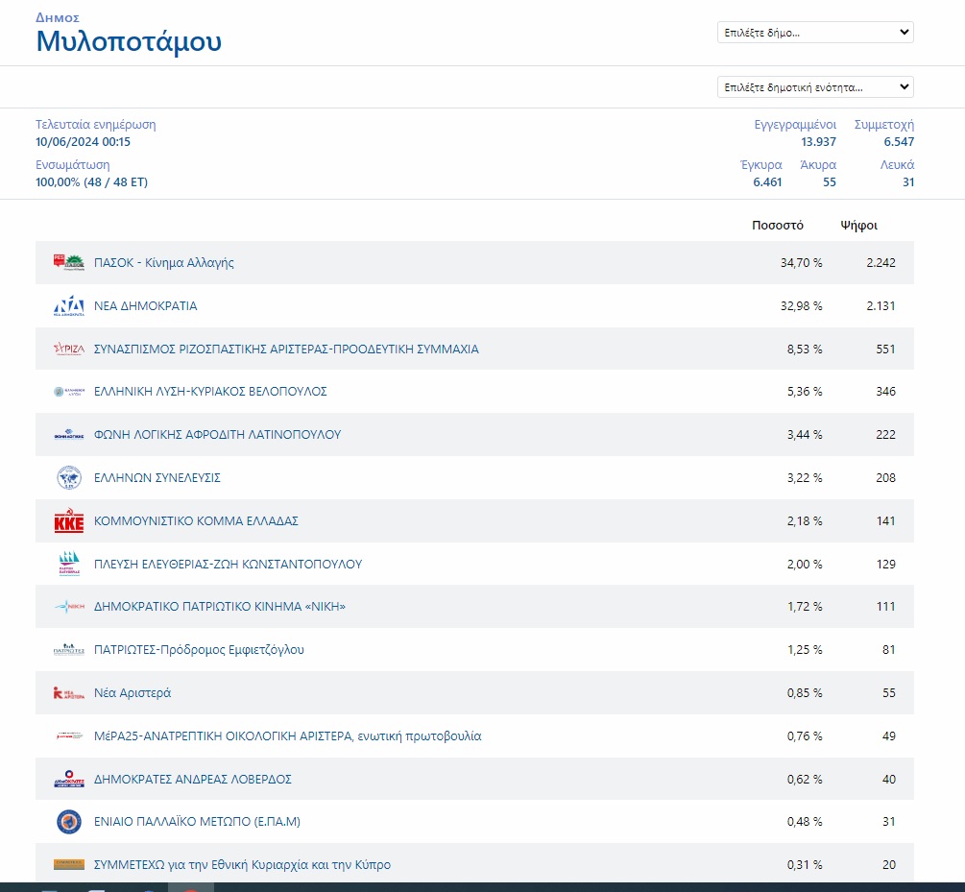Click the date '10/06/2024 00:15'
Screen dimensions: 965x892
pos(84,141)
